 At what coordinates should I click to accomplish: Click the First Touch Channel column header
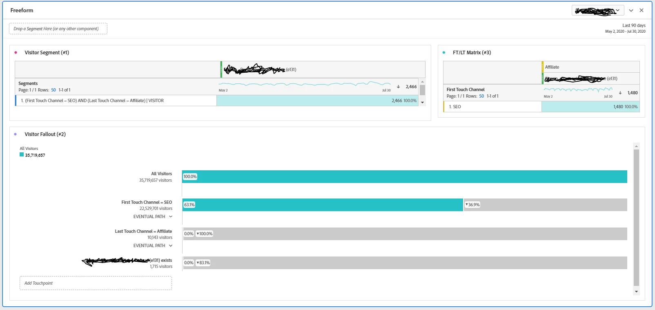point(466,89)
